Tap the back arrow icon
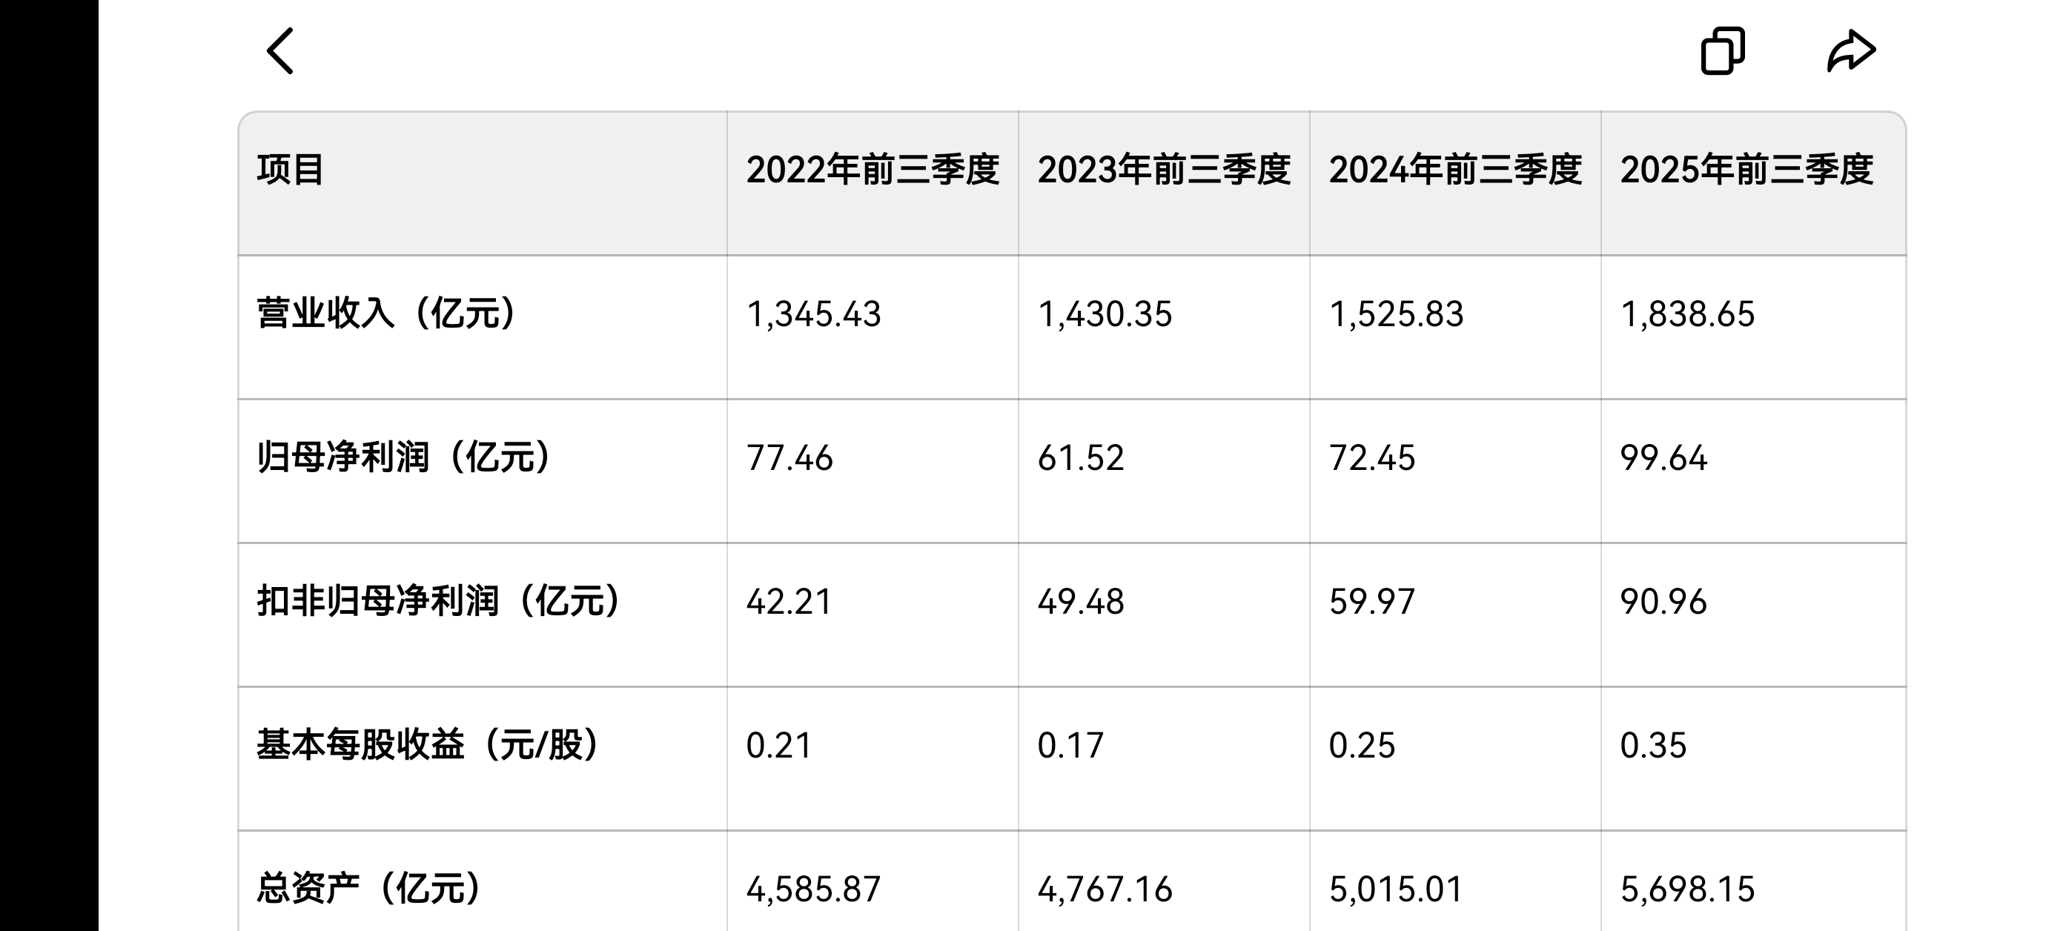2046x931 pixels. tap(279, 51)
